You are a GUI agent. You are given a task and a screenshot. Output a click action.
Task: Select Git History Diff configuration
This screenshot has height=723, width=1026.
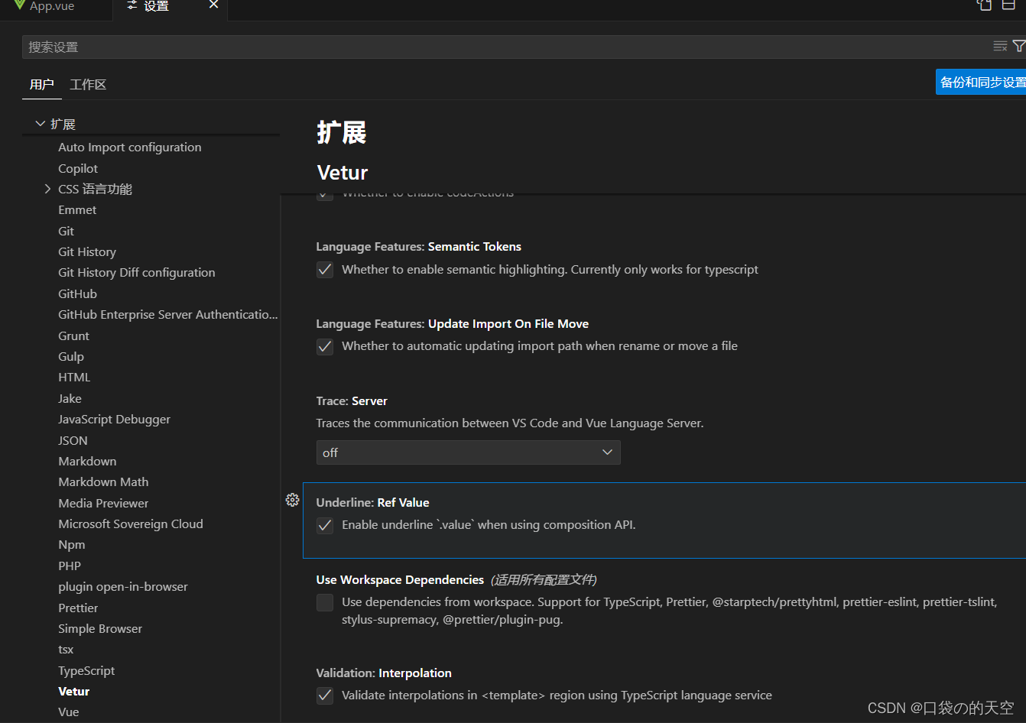(137, 273)
